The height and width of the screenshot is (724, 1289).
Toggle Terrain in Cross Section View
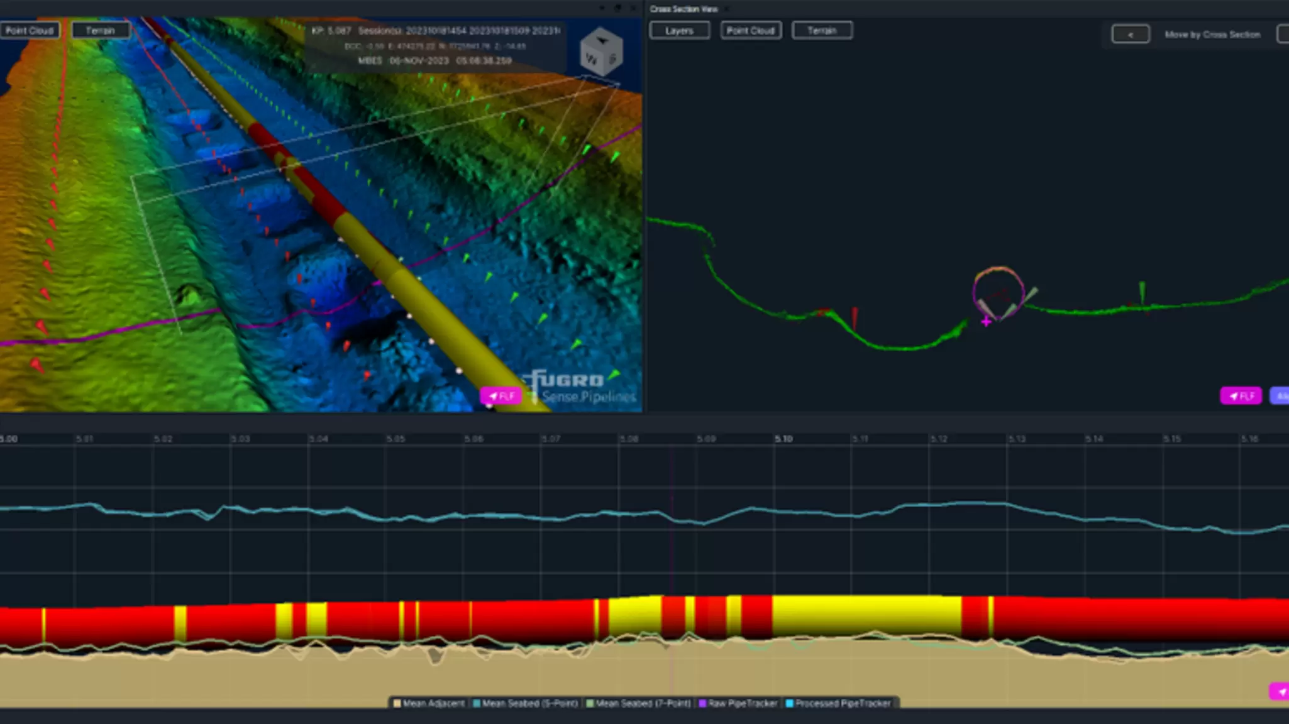[x=822, y=30]
